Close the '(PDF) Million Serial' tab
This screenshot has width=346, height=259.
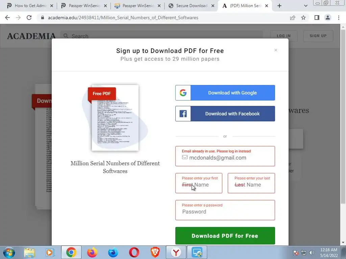tap(267, 6)
